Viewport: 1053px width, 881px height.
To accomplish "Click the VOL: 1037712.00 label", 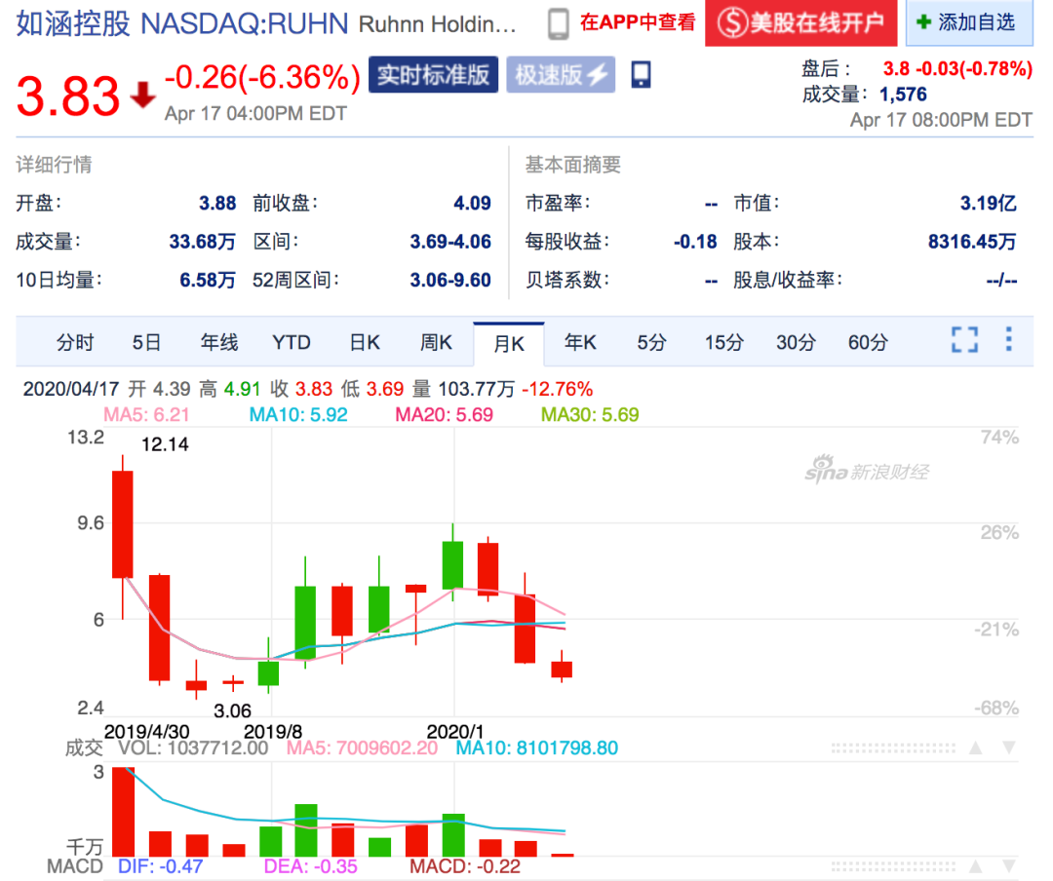I will click(x=193, y=748).
